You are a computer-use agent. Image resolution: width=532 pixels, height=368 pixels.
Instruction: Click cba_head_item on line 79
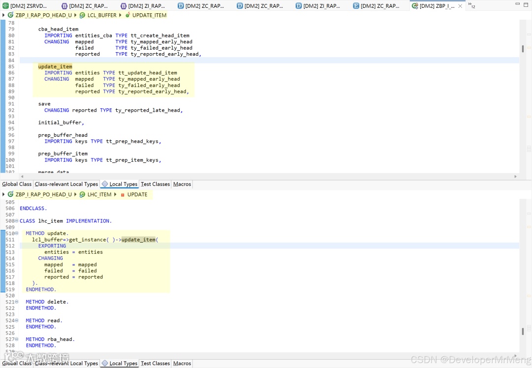(58, 29)
